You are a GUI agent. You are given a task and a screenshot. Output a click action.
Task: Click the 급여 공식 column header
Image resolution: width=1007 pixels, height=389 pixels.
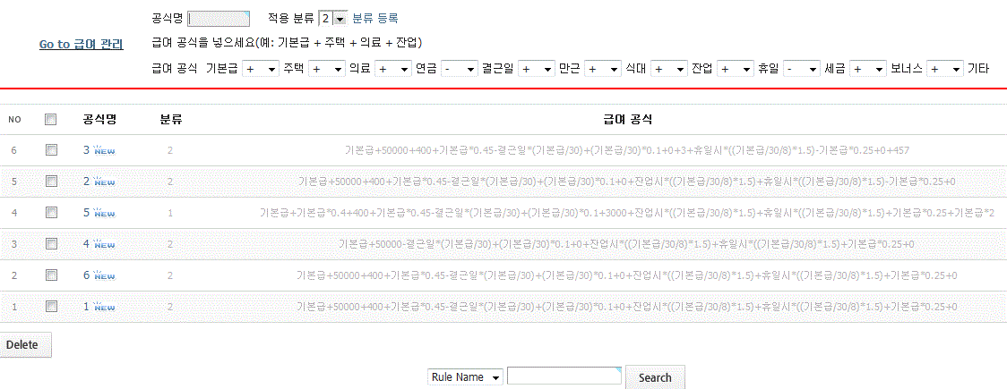tap(627, 119)
